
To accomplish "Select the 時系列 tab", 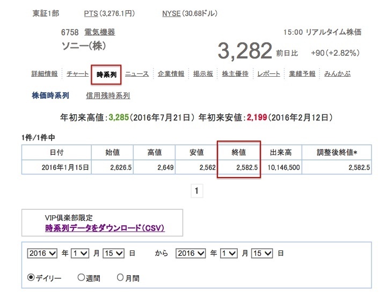I will click(x=106, y=75).
